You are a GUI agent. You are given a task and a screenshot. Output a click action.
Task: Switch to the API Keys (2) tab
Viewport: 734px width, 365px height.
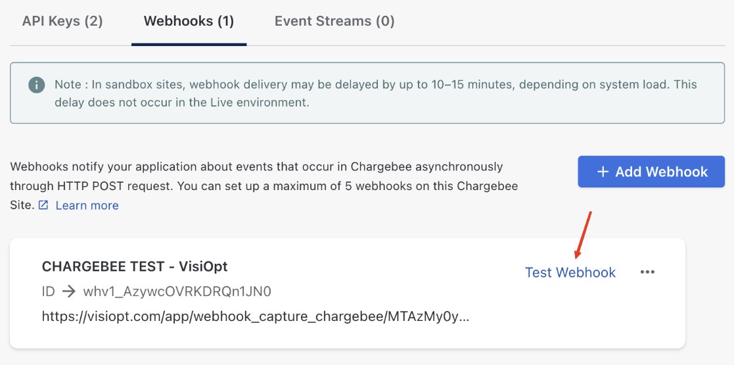click(62, 21)
